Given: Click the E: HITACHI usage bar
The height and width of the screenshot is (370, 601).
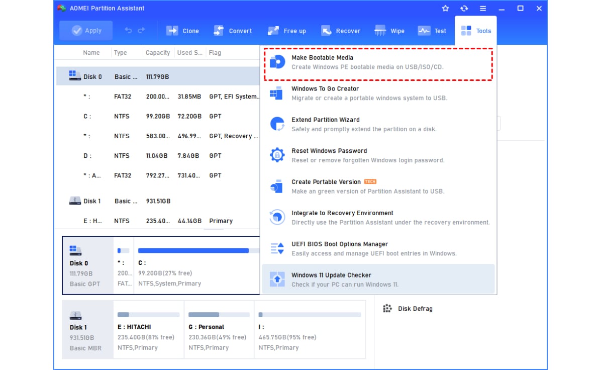Looking at the screenshot, I should (x=148, y=314).
